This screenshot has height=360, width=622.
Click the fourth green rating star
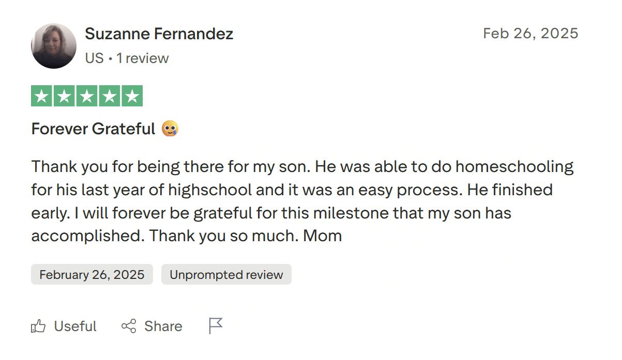(110, 96)
